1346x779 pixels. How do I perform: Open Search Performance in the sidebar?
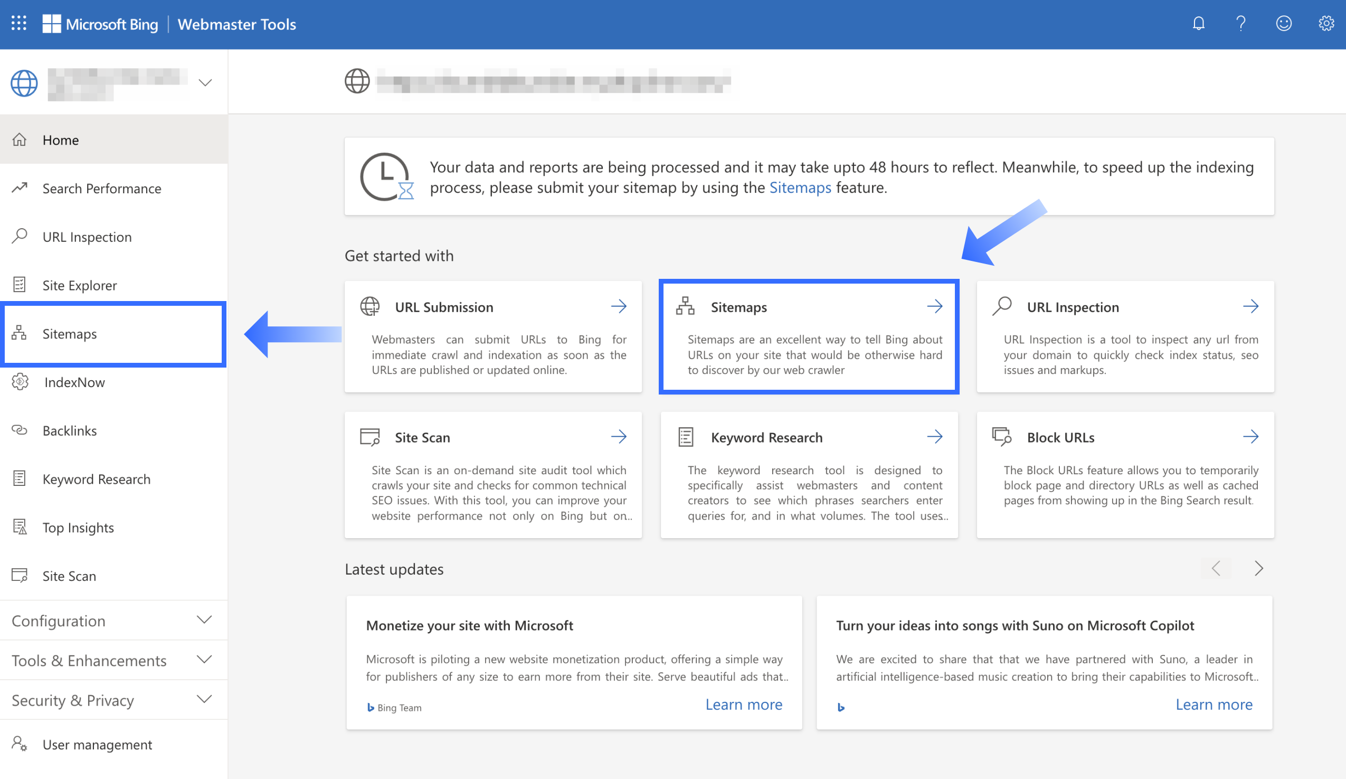101,189
